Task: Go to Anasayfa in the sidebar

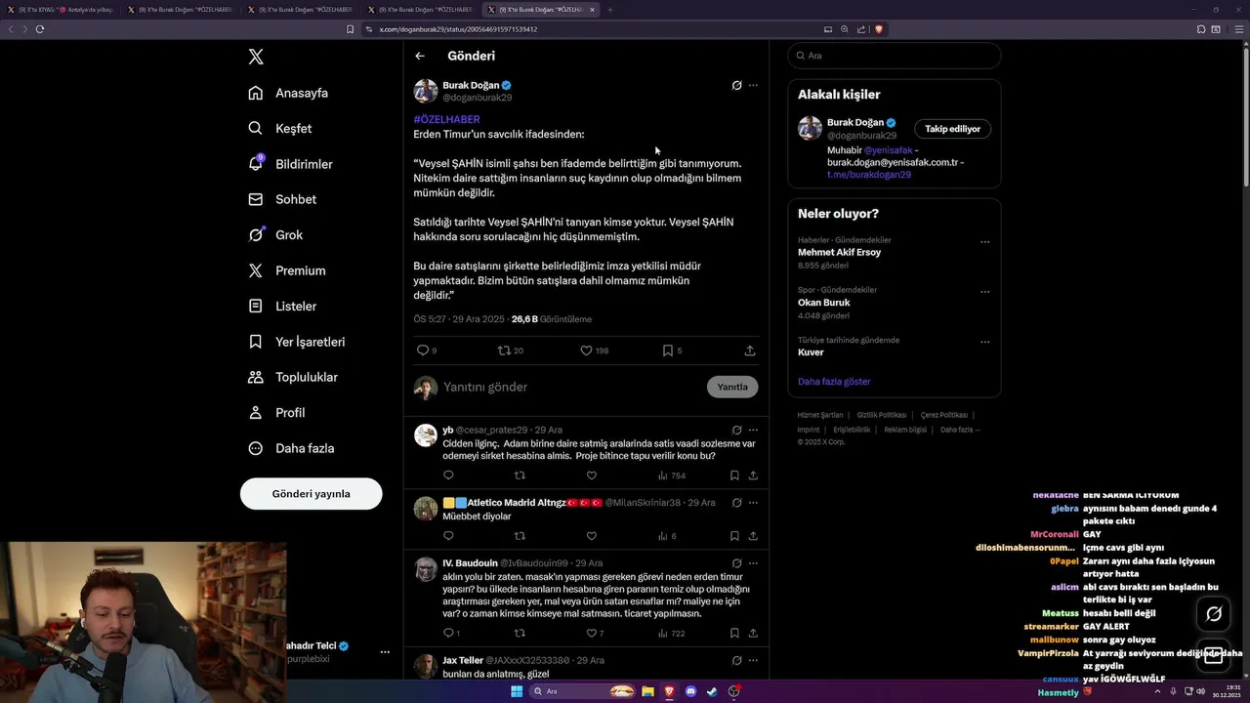Action: [288, 93]
